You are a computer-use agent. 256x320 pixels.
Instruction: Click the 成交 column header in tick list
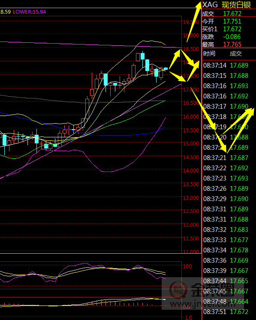(x=236, y=53)
